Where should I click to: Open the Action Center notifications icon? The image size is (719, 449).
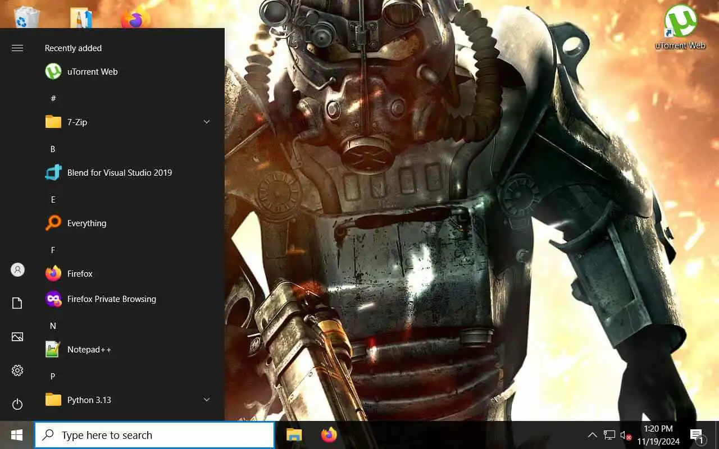point(697,436)
